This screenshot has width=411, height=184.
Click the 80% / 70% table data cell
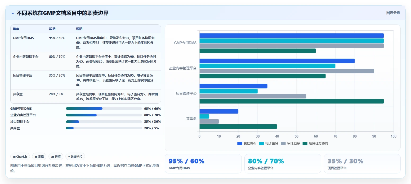[57, 57]
